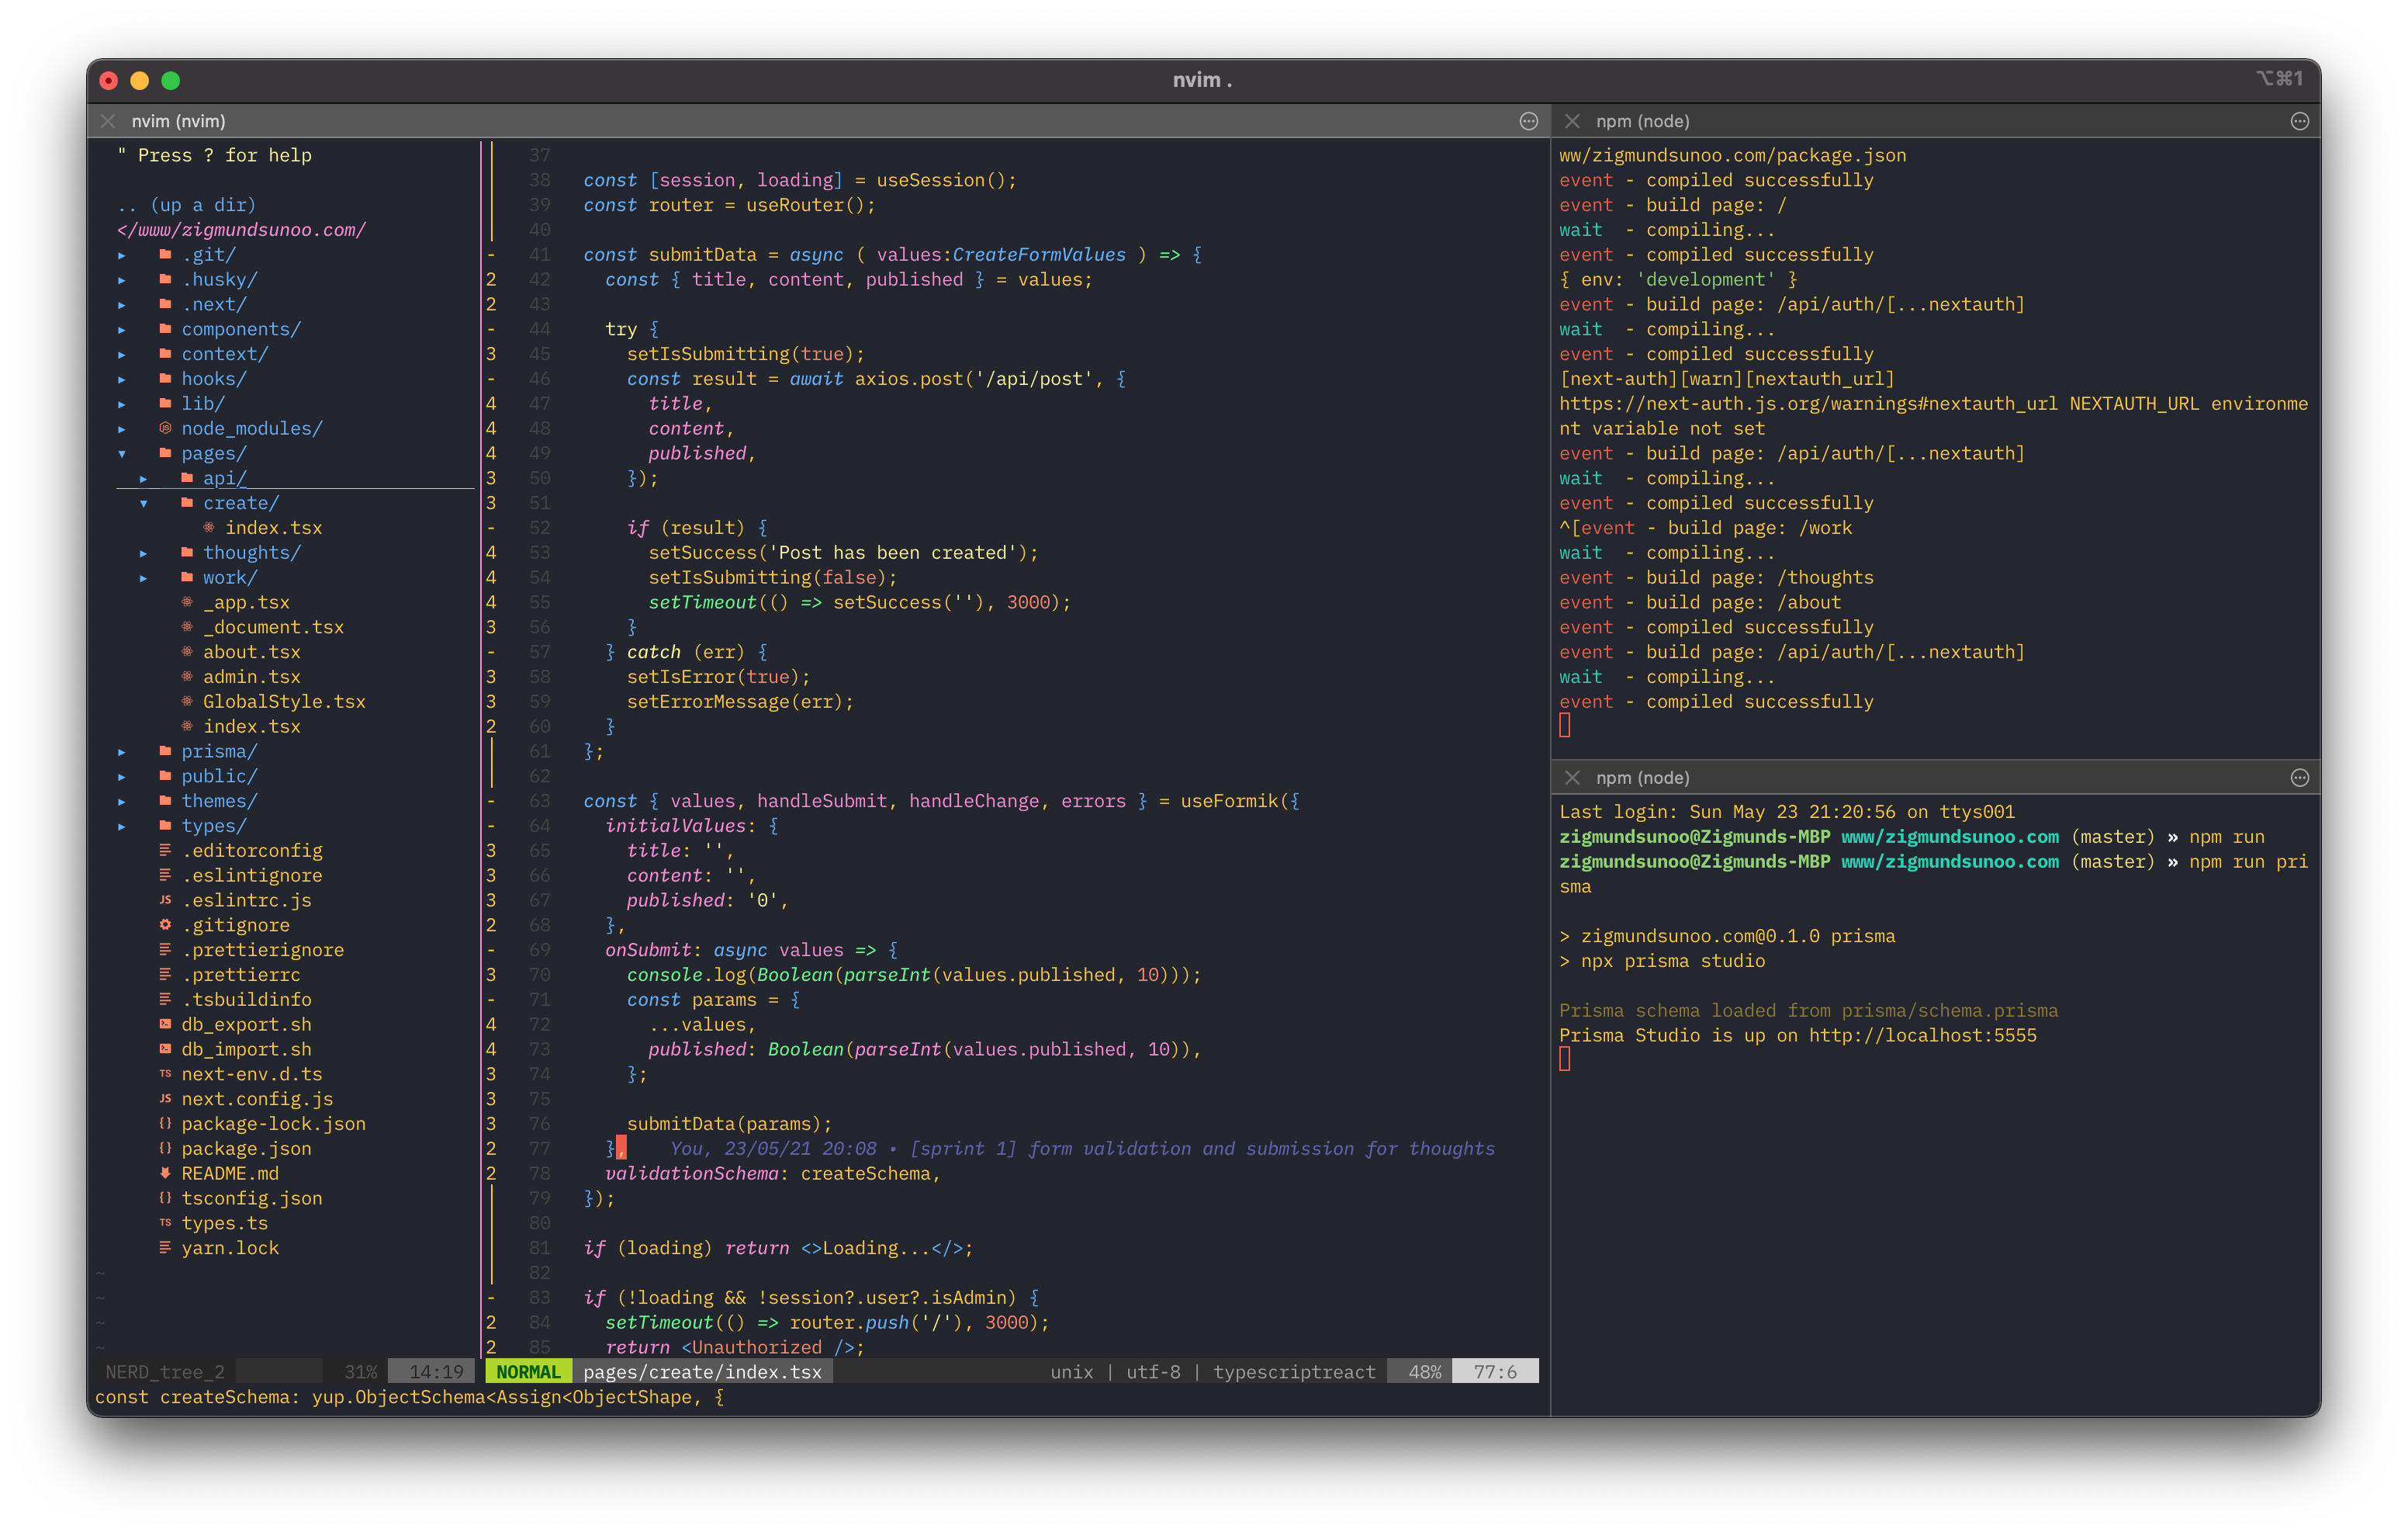Viewport: 2408px width, 1532px height.
Task: Click the 77:6 cursor position indicator
Action: (1495, 1372)
